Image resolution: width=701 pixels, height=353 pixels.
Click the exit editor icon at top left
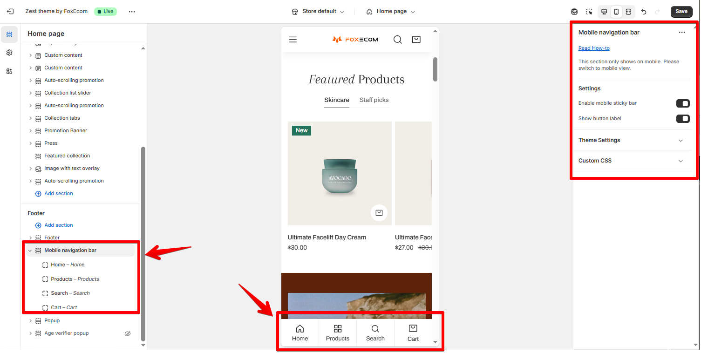[10, 11]
